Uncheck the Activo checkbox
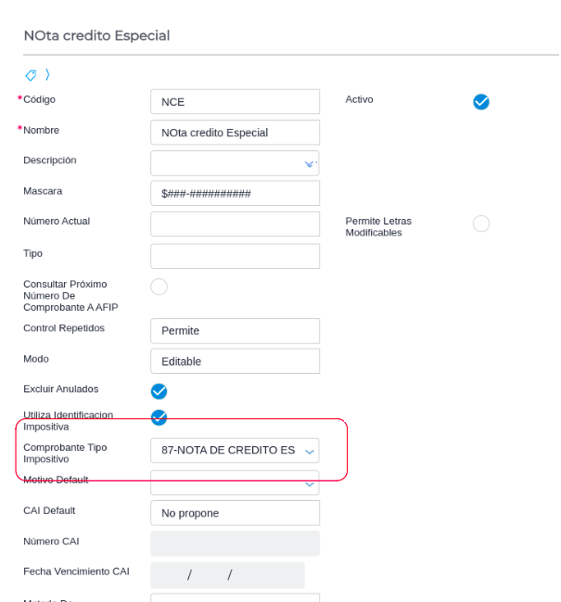The image size is (561, 602). (481, 101)
